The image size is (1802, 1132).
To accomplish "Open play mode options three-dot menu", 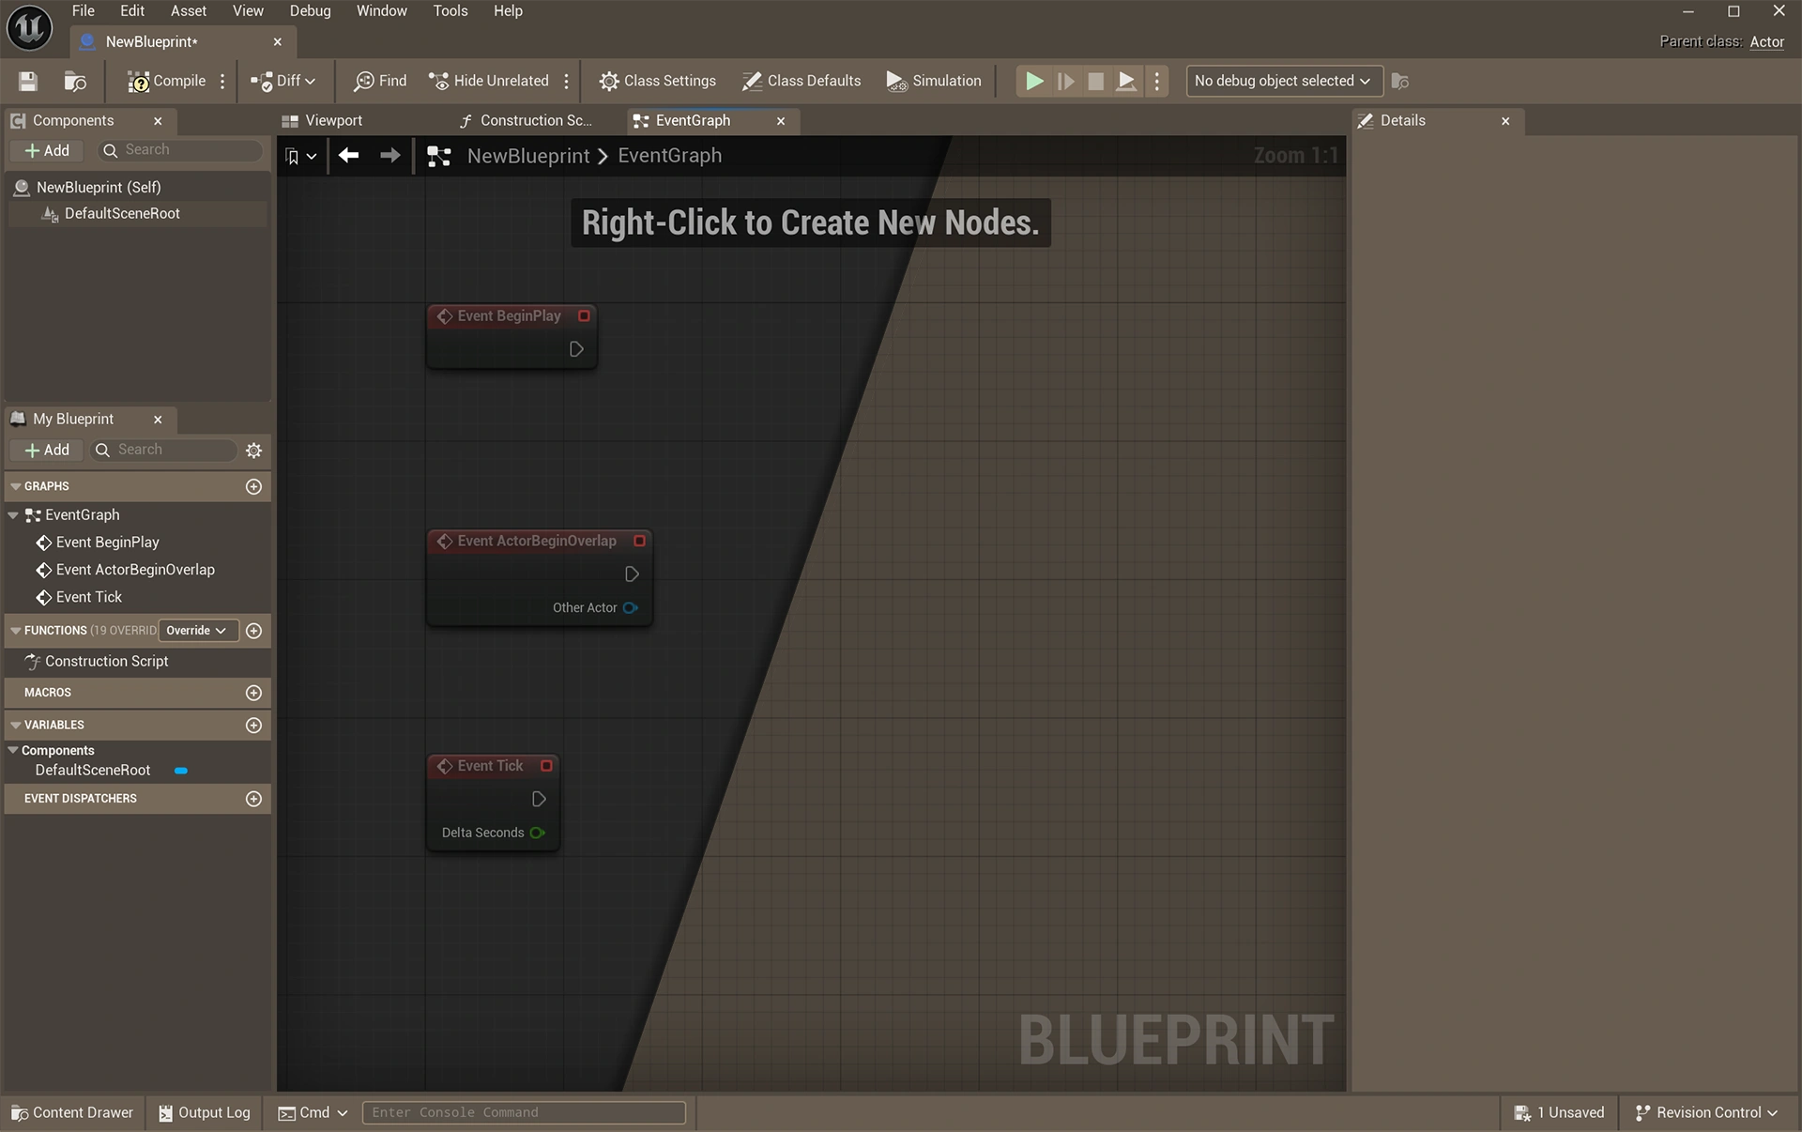I will [x=1156, y=82].
